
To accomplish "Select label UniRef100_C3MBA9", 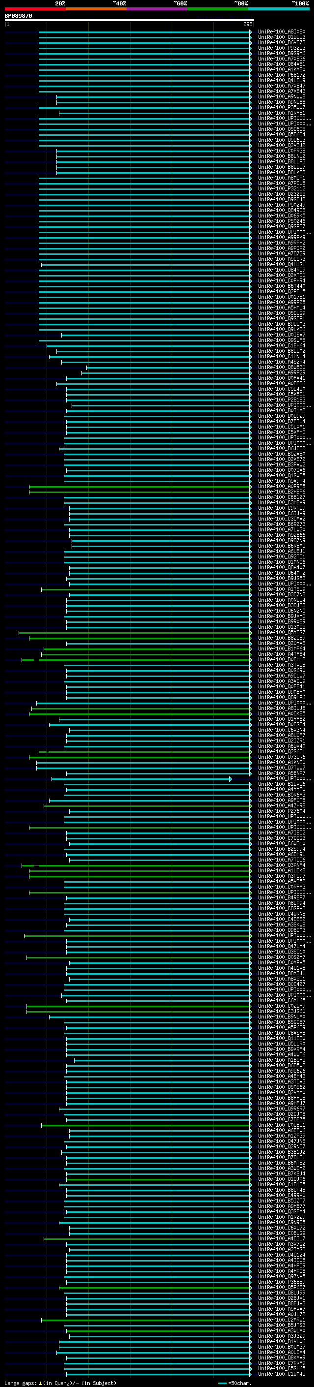I will click(x=282, y=502).
